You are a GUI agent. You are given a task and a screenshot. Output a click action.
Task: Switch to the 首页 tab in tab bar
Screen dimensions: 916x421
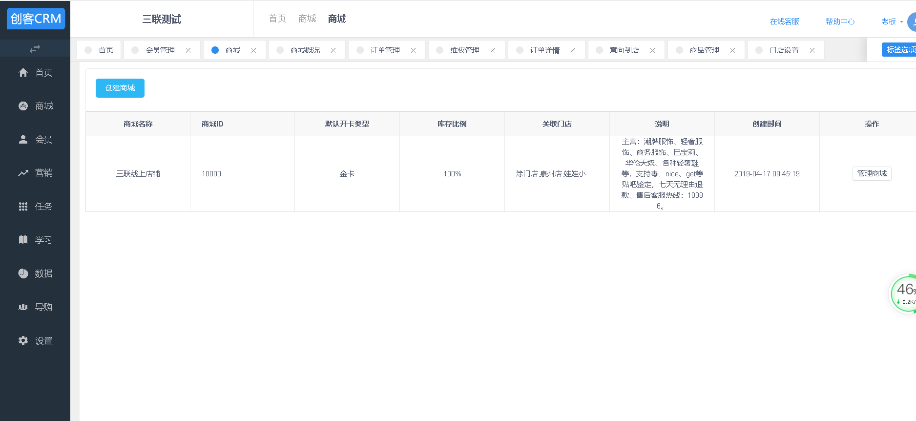coord(99,50)
